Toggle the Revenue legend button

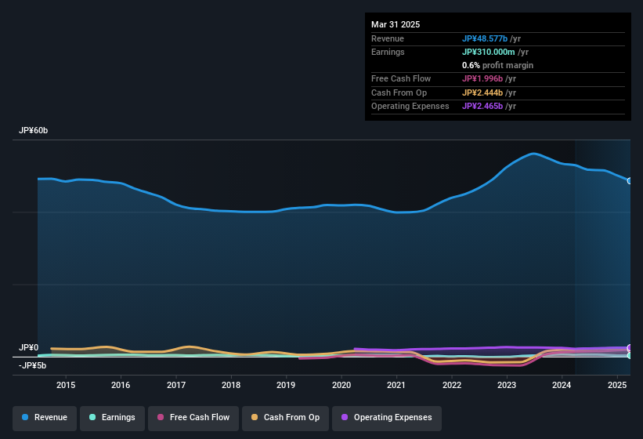tap(45, 418)
